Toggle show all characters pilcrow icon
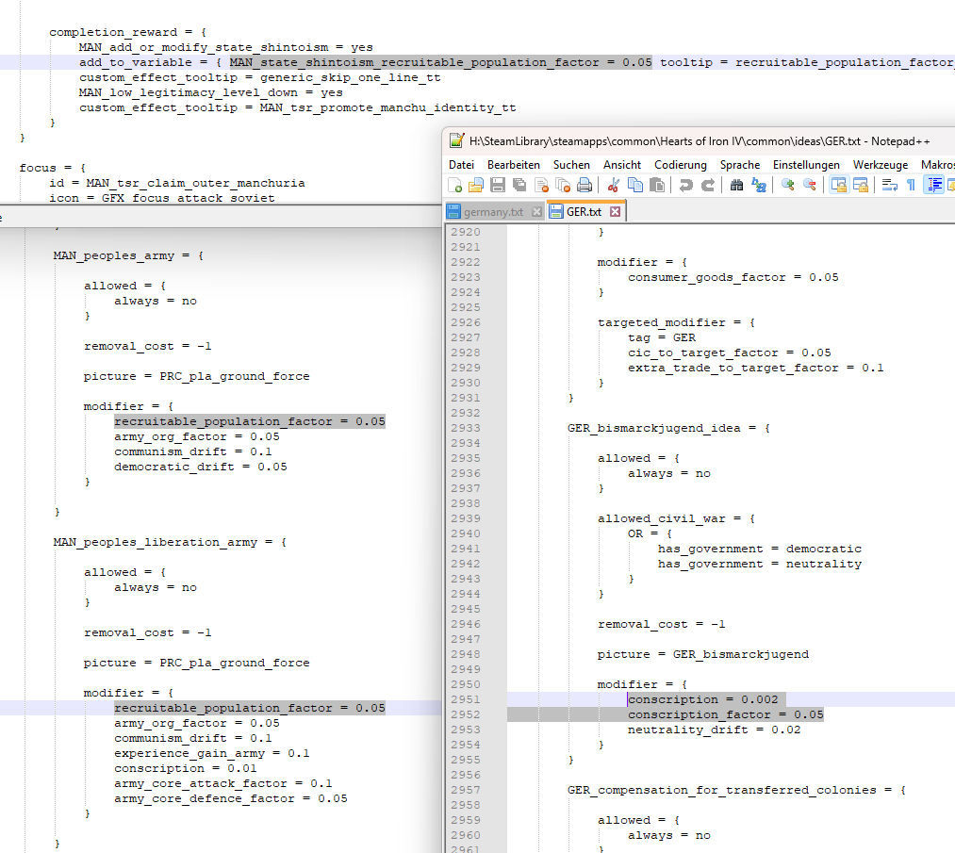Image resolution: width=955 pixels, height=853 pixels. [911, 185]
